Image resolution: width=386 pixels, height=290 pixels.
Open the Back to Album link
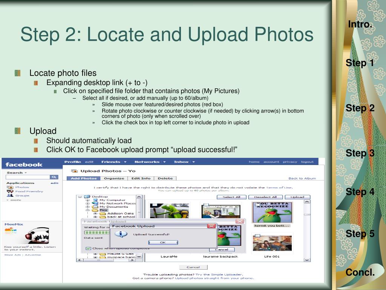point(302,178)
